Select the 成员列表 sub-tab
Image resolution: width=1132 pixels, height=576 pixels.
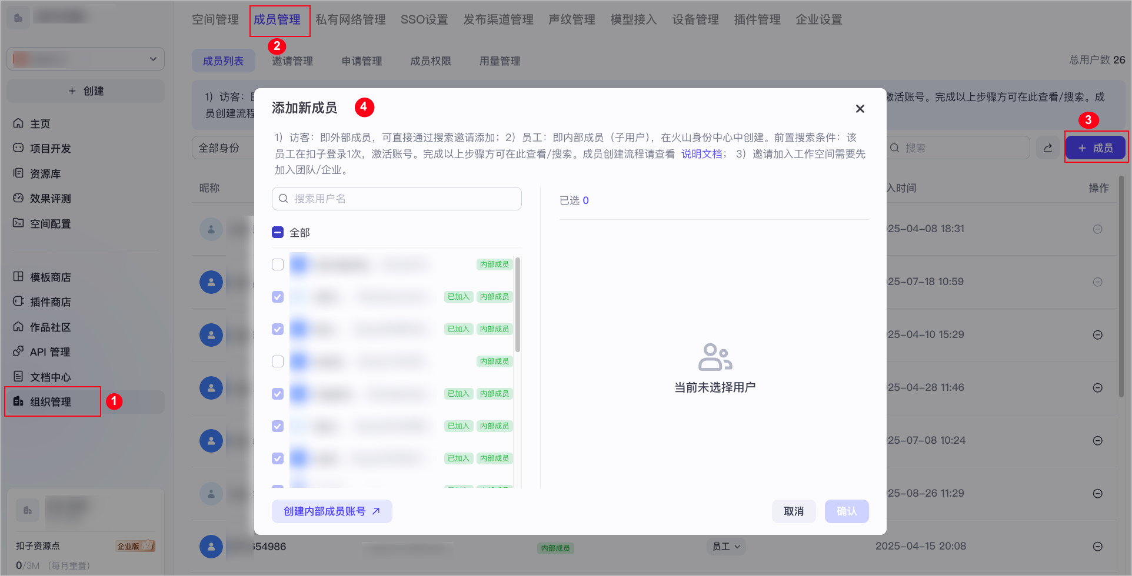point(224,61)
